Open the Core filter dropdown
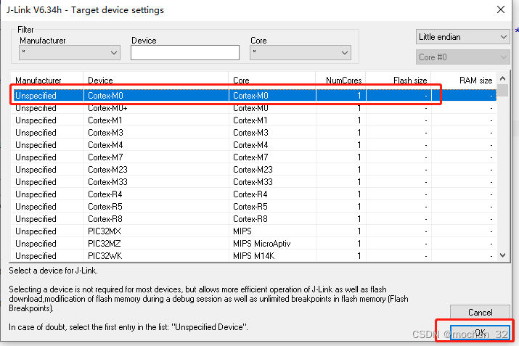 click(x=301, y=53)
